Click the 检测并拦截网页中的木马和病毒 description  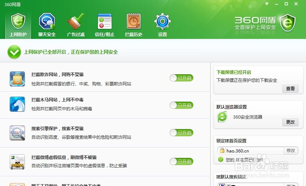pyautogui.click(x=62, y=108)
